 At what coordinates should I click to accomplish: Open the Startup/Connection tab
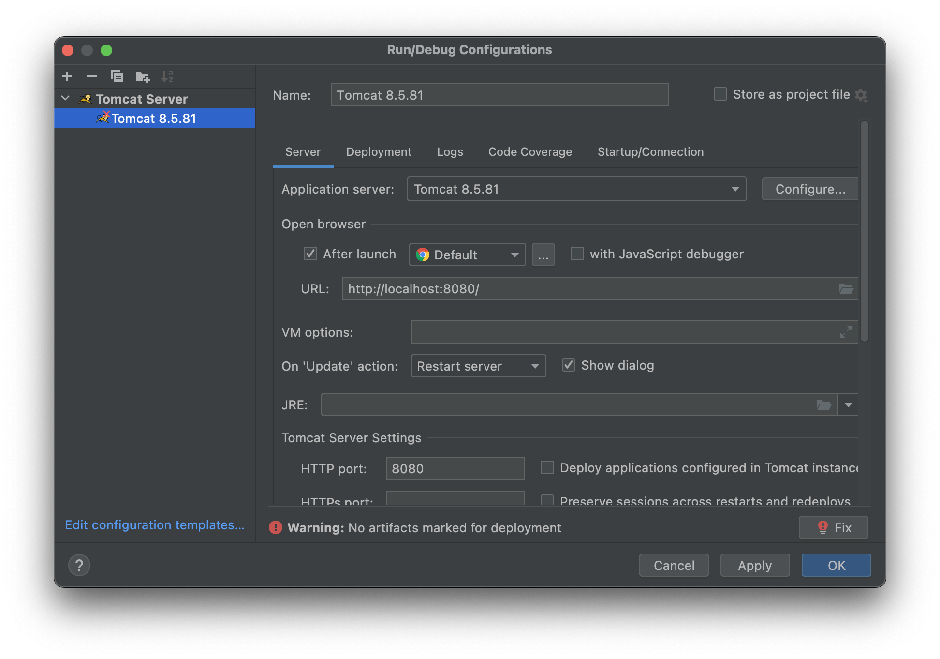(x=650, y=152)
